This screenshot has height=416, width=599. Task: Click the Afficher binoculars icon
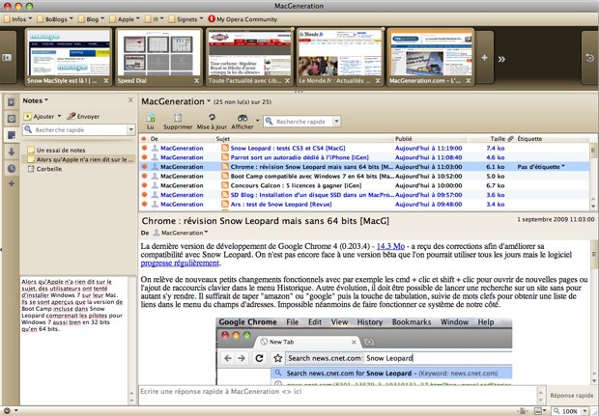[242, 118]
